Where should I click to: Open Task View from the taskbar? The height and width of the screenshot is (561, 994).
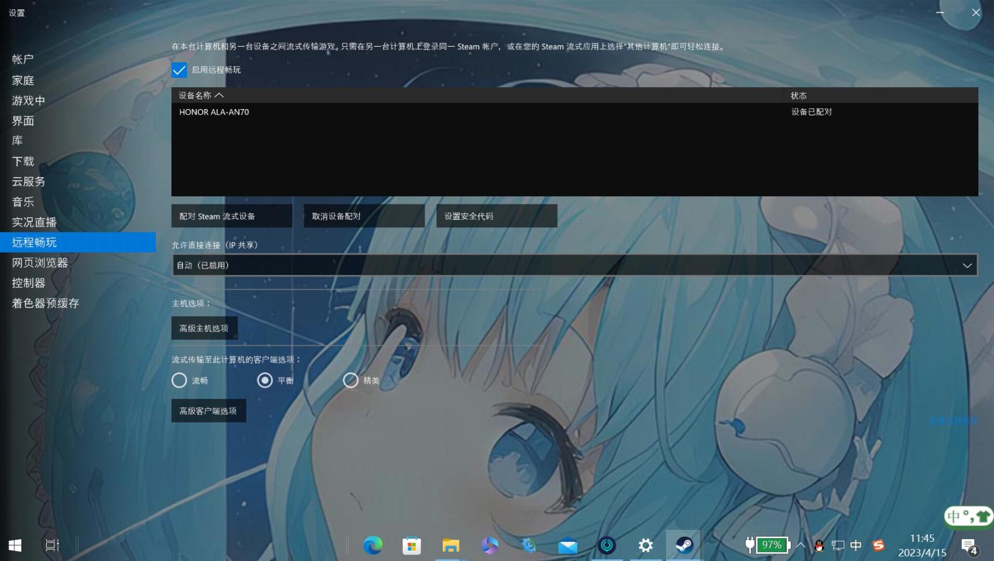53,545
